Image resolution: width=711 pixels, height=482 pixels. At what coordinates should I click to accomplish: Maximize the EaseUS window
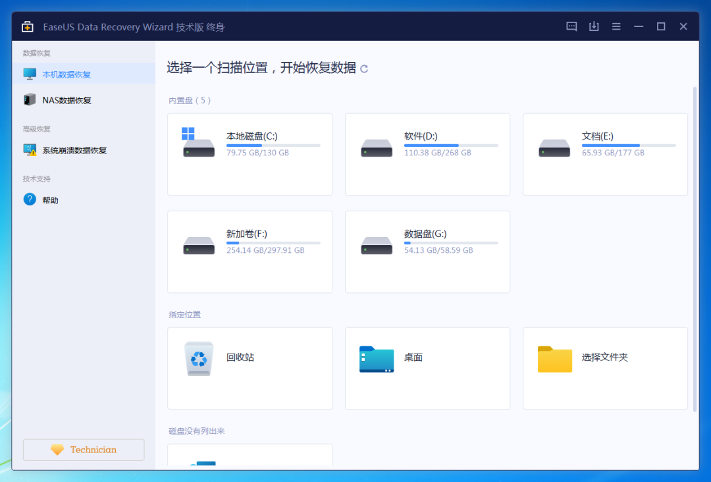[x=661, y=27]
